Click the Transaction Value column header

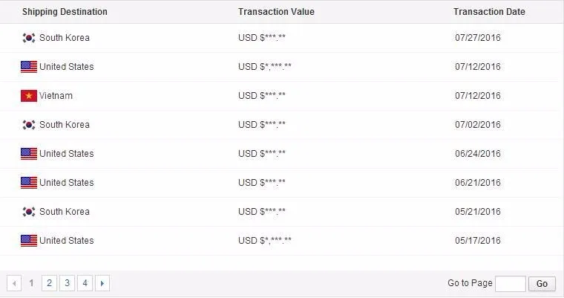276,12
